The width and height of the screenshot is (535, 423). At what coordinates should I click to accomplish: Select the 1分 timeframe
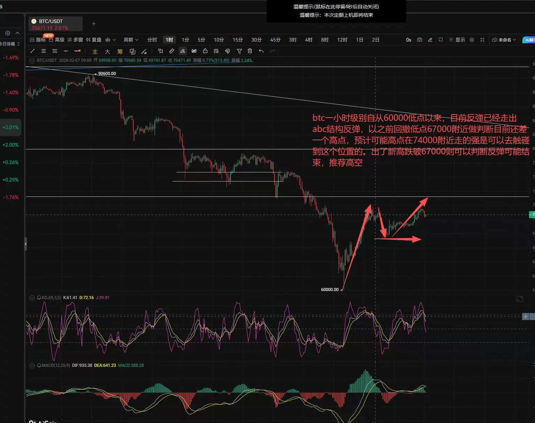(185, 40)
